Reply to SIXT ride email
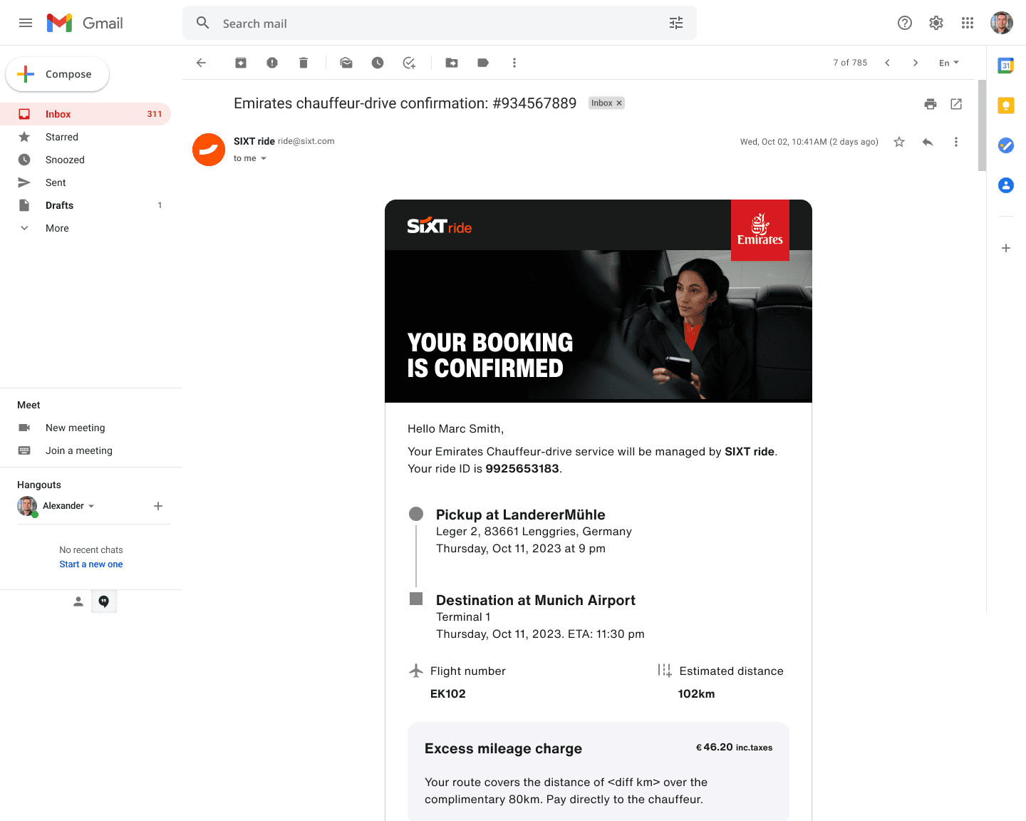 click(x=928, y=142)
